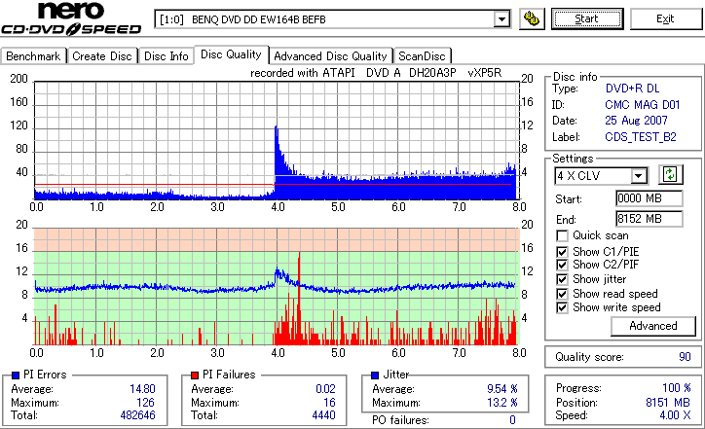Open the Advanced Disc Quality tab
Screen dimensions: 705x429
coord(330,56)
